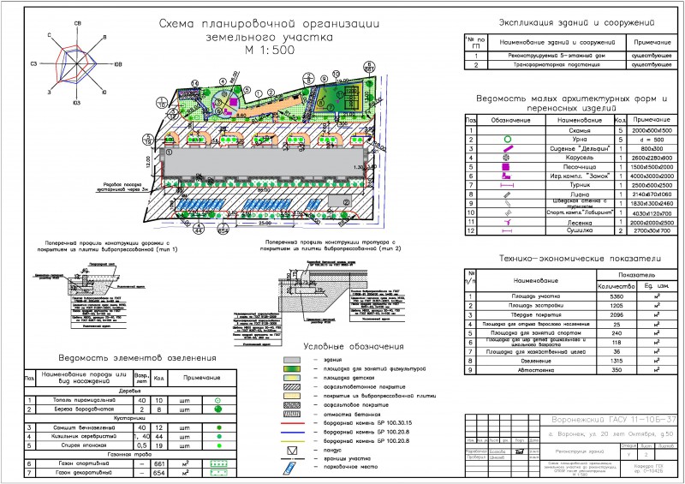Click heading "Условные обозначения"
The height and width of the screenshot is (484, 685).
[354, 347]
